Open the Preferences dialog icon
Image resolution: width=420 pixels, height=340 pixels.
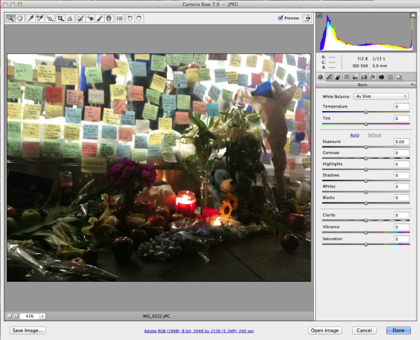120,18
